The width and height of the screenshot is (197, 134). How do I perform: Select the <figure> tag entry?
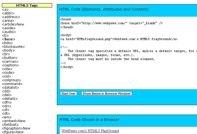click(x=13, y=132)
